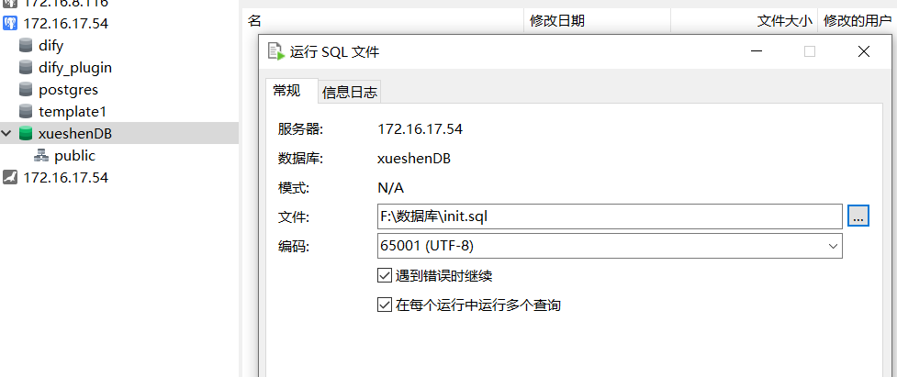Click the MySQL connection icon for 172.16.17.54
Image resolution: width=897 pixels, height=377 pixels.
pos(10,178)
